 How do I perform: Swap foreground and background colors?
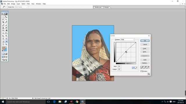[6, 47]
